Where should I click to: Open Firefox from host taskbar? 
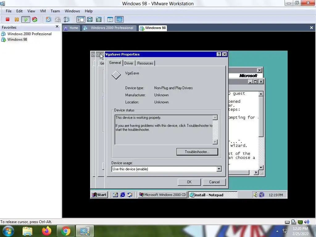47,231
